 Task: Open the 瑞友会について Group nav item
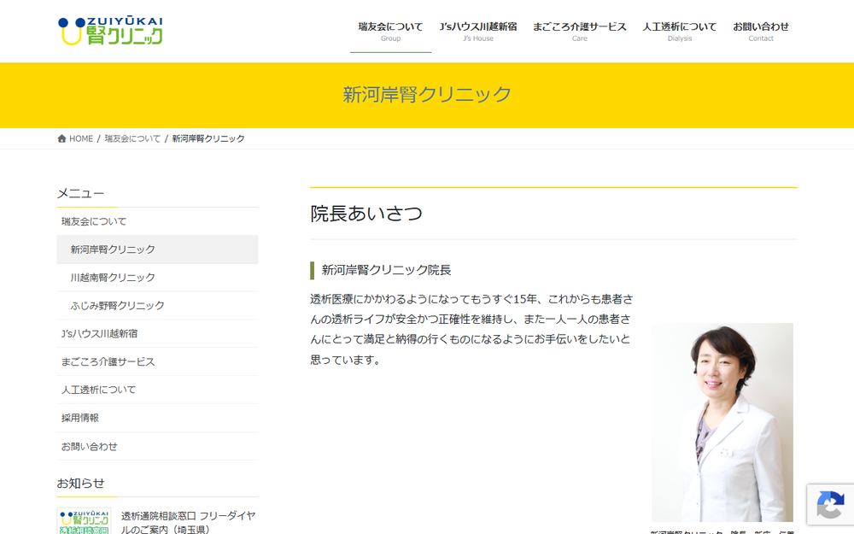(x=390, y=31)
